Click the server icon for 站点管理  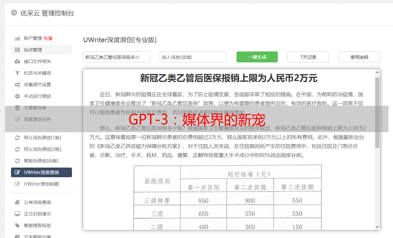pyautogui.click(x=17, y=50)
